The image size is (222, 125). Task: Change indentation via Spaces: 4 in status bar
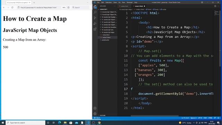point(194,118)
